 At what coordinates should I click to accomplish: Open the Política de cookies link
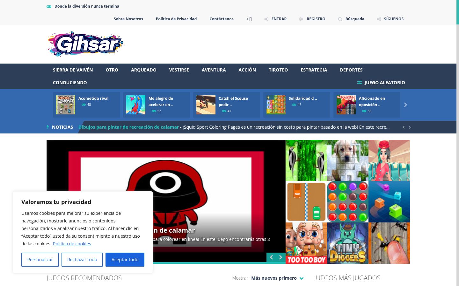point(72,244)
